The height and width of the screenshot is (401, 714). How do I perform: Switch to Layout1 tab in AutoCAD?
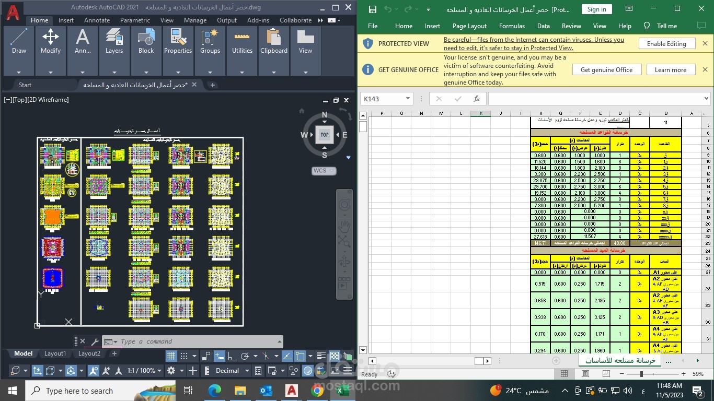pos(55,353)
